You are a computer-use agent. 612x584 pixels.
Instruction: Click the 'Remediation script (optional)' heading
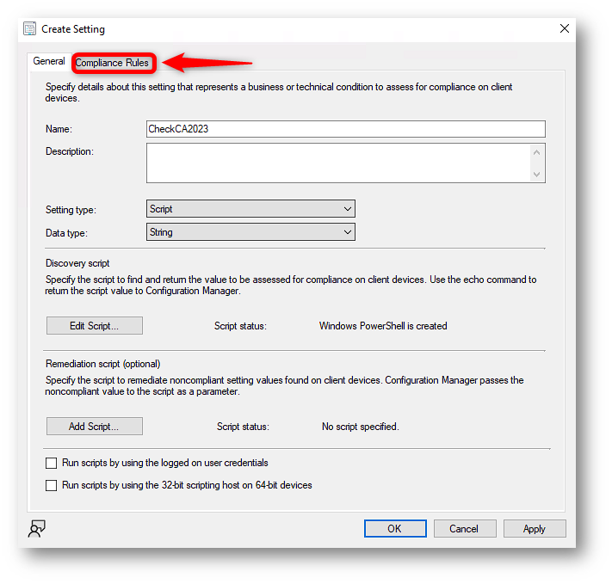pos(103,364)
